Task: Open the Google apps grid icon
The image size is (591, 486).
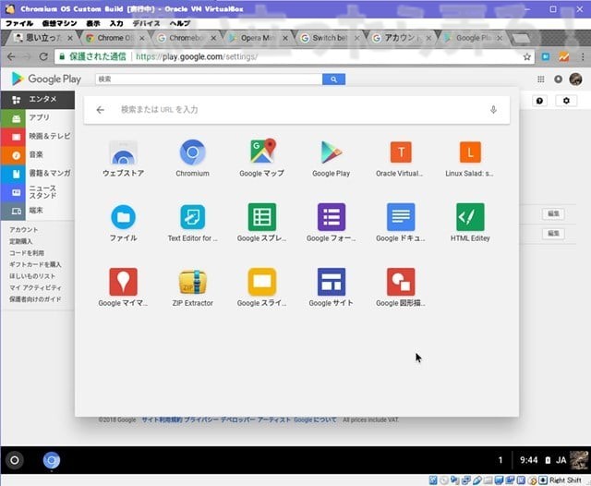Action: tap(540, 79)
